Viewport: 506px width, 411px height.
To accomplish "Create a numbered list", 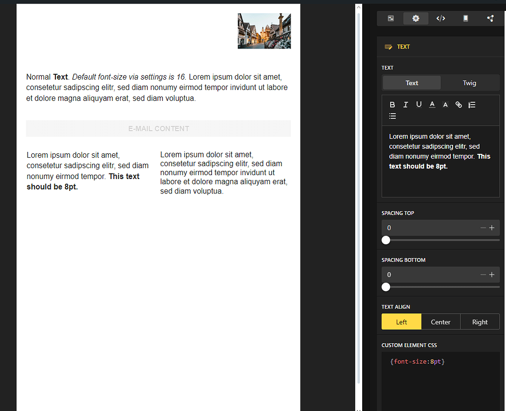I will [x=471, y=104].
